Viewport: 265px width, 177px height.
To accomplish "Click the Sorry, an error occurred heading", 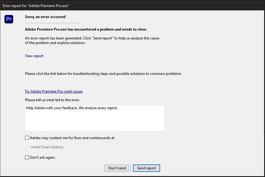I will [x=45, y=17].
